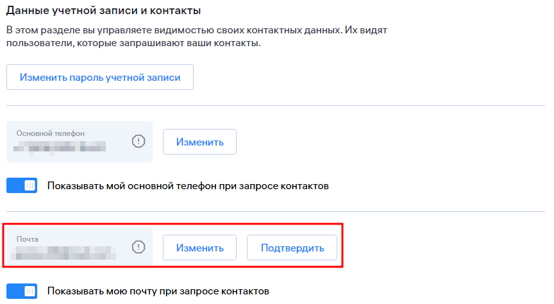Screen dimensions: 554x304
Task: Click the warning icon in the primary phone field
Action: 138,142
